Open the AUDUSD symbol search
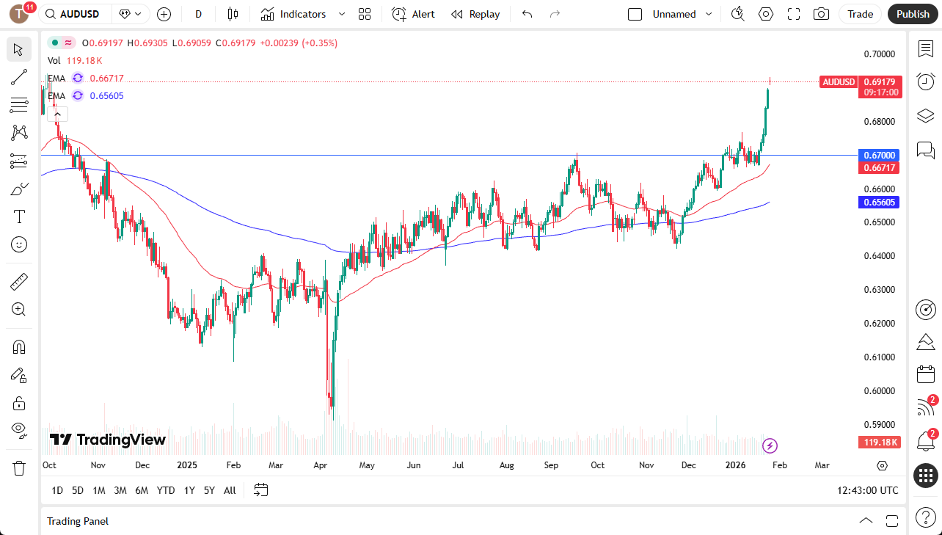 76,14
